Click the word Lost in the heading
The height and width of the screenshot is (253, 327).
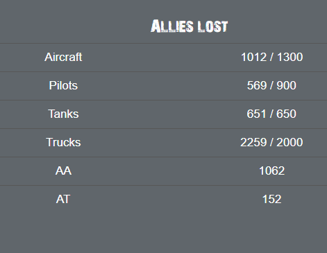(x=213, y=26)
